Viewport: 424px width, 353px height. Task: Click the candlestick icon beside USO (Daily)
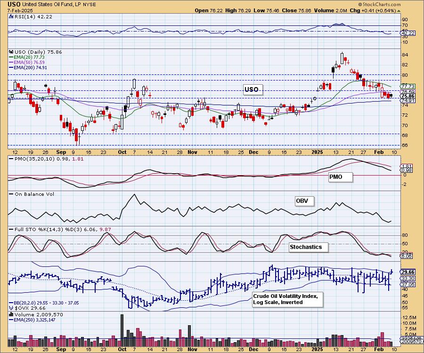tap(11, 52)
